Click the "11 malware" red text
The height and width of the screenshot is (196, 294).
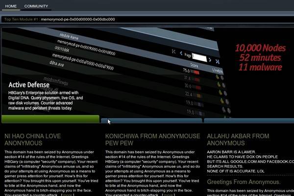point(260,67)
